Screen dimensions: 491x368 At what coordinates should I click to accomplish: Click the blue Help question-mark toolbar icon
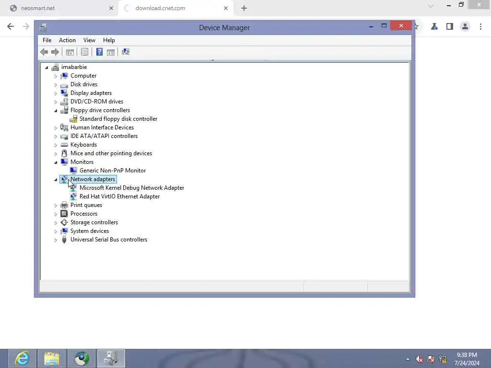pyautogui.click(x=99, y=52)
